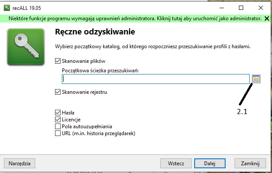Screen dimensions: 272x173
Task: Continue with the Dalej button
Action: coord(210,164)
